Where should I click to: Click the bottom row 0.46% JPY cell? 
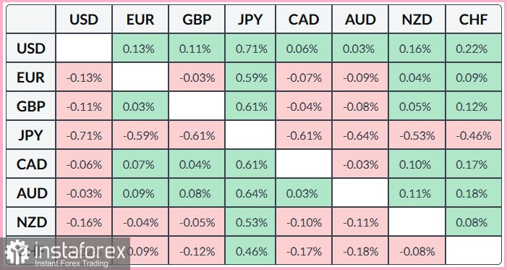point(250,251)
